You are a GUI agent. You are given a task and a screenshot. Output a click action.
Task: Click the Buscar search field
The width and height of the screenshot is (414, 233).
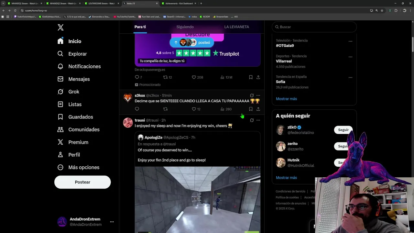coord(314,27)
